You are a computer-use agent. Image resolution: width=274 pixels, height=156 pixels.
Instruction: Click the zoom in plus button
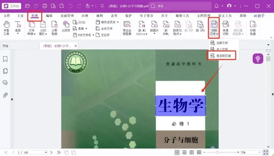click(x=238, y=152)
